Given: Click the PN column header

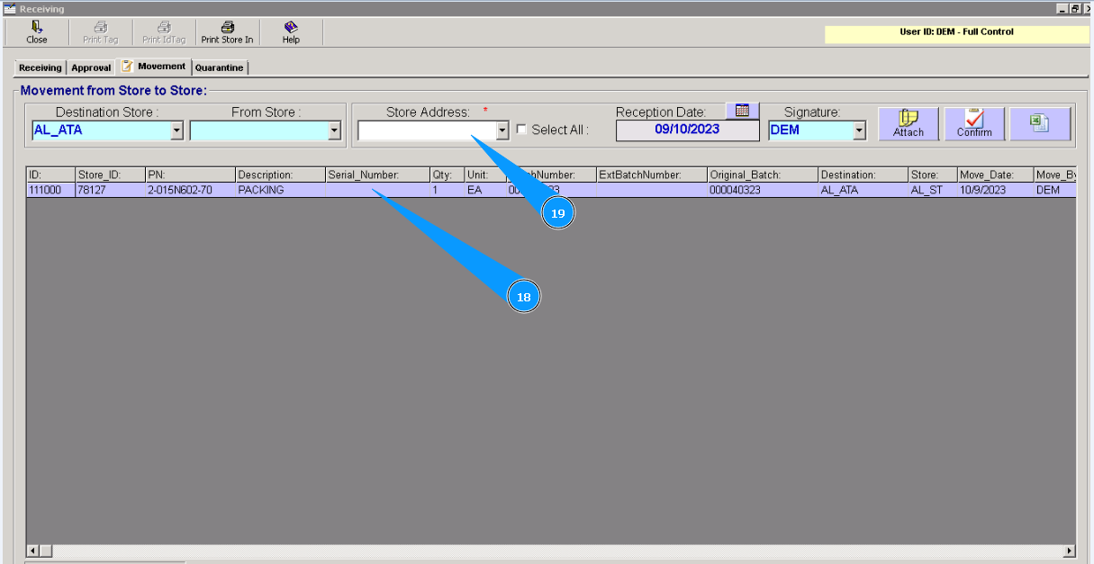Looking at the screenshot, I should 190,175.
